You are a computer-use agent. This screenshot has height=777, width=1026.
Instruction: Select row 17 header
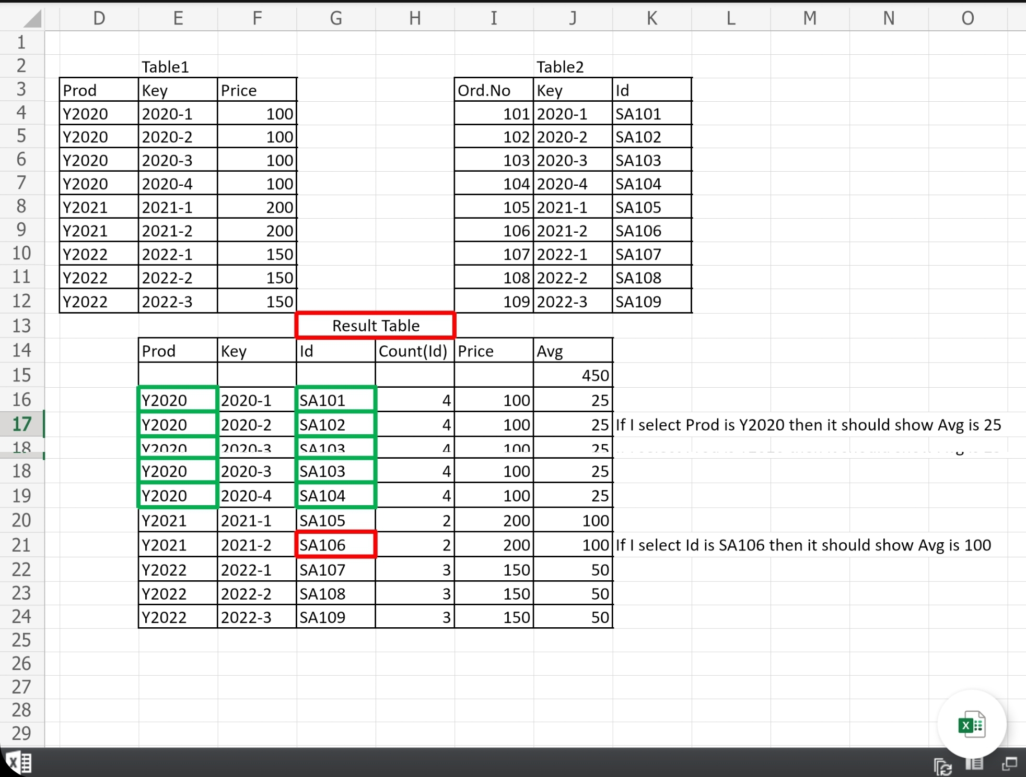[x=21, y=424]
